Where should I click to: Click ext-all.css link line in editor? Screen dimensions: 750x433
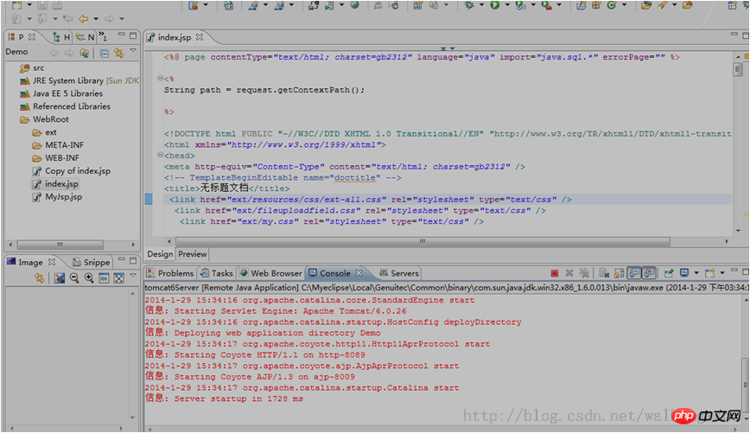tap(370, 200)
